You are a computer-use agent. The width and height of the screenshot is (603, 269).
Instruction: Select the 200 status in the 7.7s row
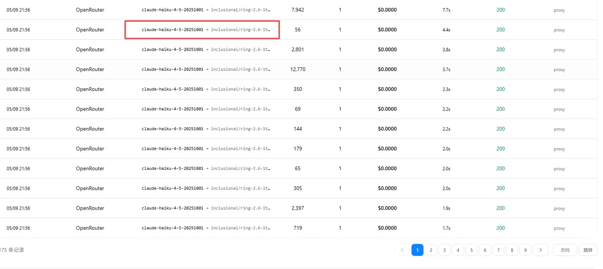[500, 10]
